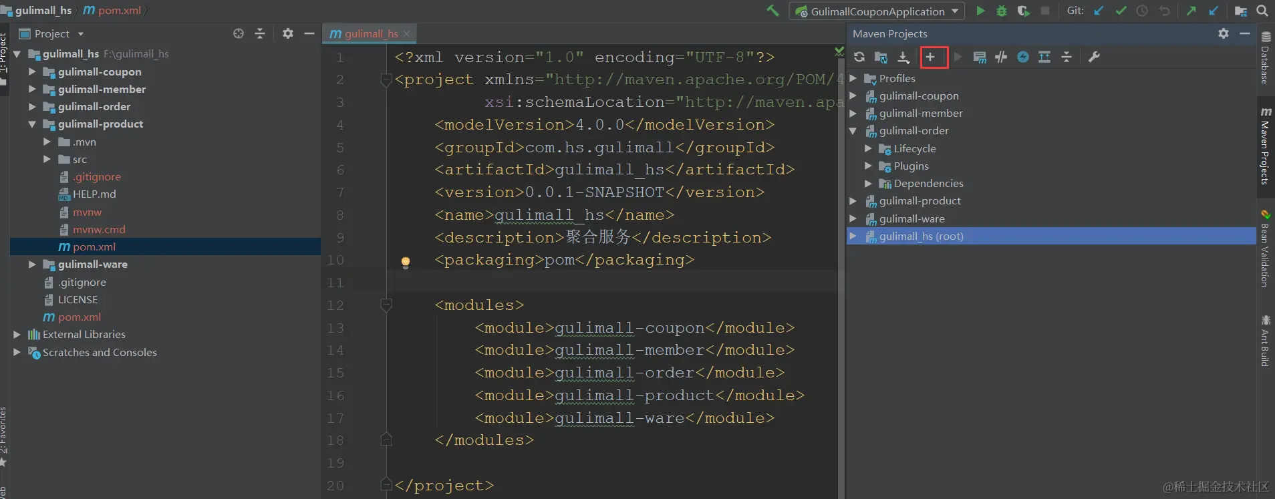Click the Maven download sources icon

coord(903,57)
